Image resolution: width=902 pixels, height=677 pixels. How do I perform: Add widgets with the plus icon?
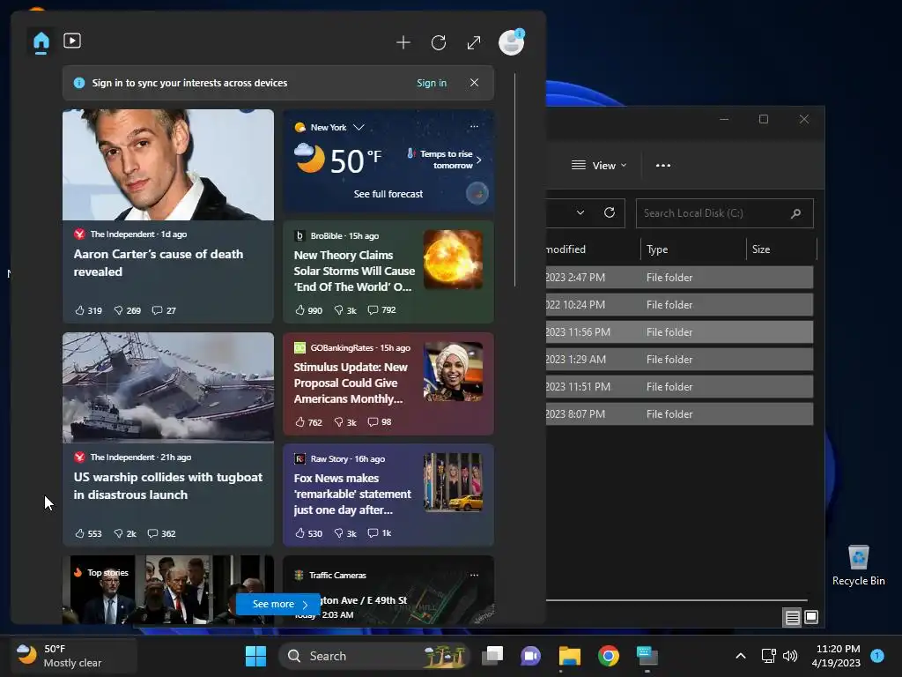[x=403, y=42]
